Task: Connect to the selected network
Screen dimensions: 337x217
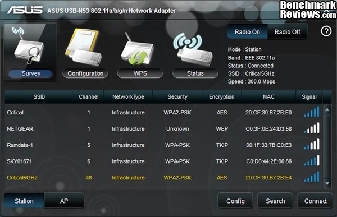Action: click(315, 201)
